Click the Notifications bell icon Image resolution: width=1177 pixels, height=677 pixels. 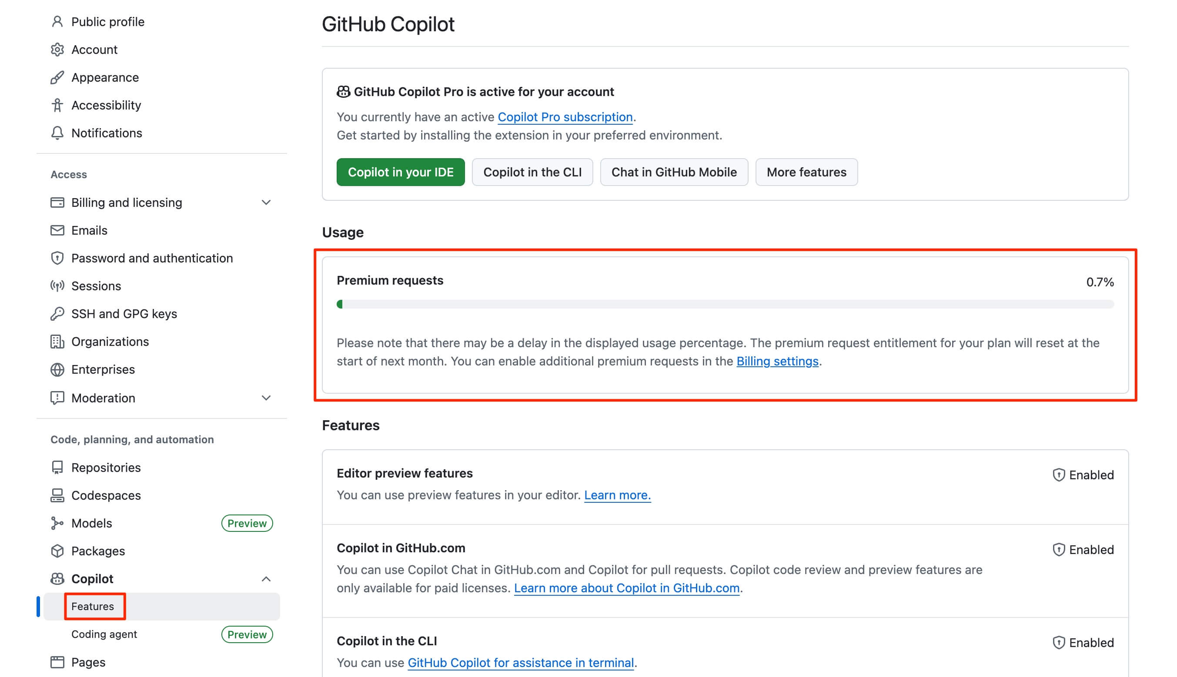pos(57,133)
